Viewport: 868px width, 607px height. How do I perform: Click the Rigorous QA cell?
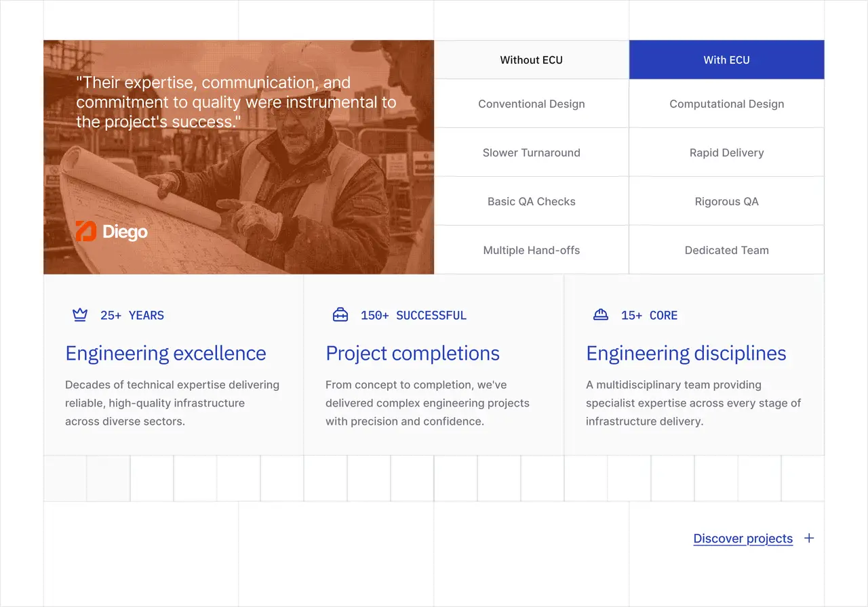(x=727, y=201)
